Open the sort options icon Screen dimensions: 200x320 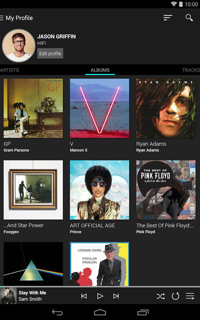[x=168, y=18]
